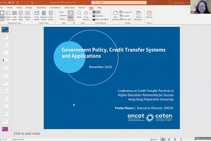Click the English (Canada) language indicator
211x141 pixels.
pos(18,139)
